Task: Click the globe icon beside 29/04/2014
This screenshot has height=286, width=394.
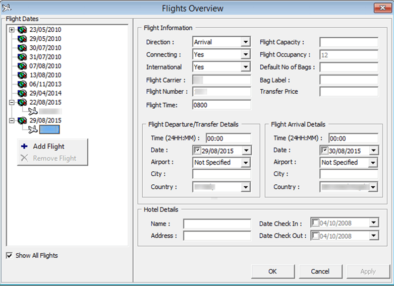Action: click(x=22, y=93)
